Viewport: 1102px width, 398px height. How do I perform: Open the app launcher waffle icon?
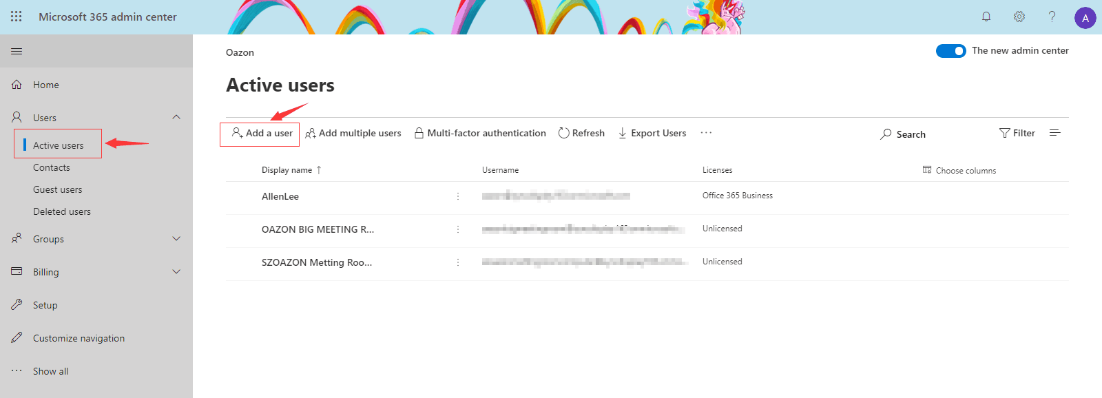click(17, 17)
